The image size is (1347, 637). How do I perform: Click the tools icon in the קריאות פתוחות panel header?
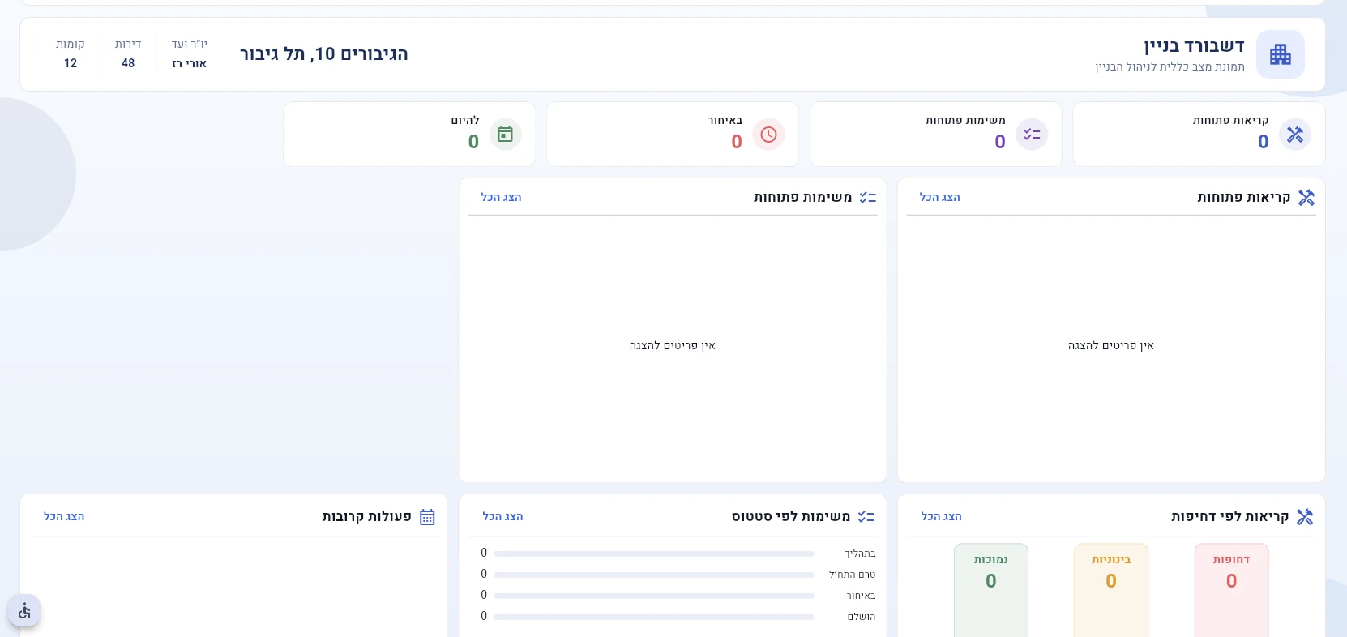[1306, 198]
